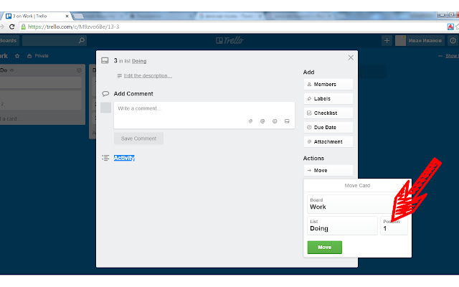
Task: Click the Write a comment text area
Action: [x=204, y=115]
